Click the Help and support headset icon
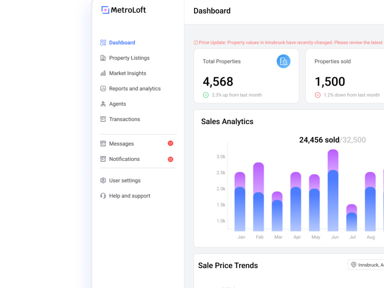The image size is (384, 288). click(x=103, y=196)
